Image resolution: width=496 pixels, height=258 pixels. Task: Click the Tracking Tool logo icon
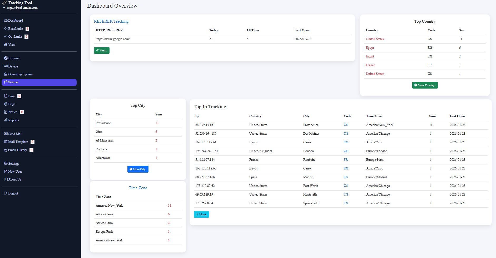coord(4,3)
